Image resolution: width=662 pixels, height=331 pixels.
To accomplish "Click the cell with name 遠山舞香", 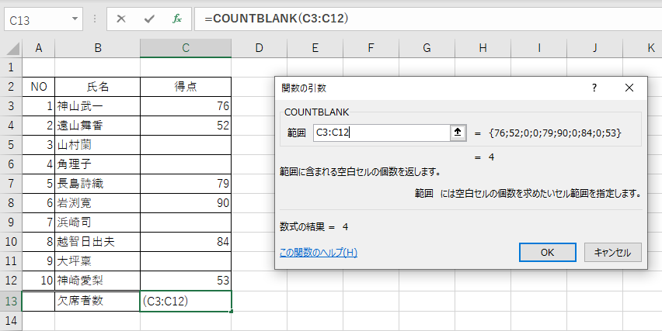I will click(98, 126).
